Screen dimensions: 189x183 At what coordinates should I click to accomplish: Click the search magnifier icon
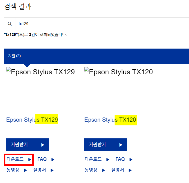click(10, 24)
